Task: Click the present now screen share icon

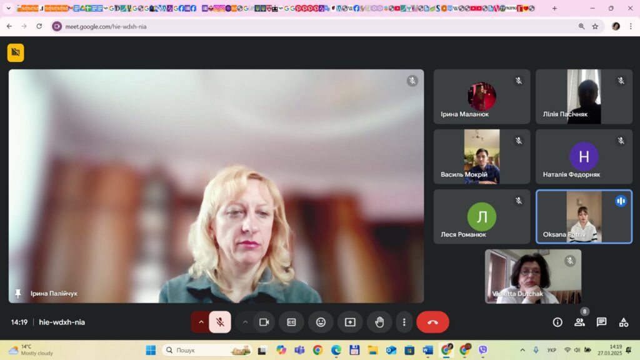Action: pos(350,322)
